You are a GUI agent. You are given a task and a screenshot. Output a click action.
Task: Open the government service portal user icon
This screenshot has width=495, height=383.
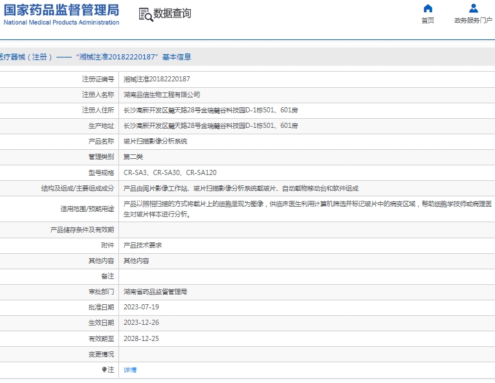473,8
